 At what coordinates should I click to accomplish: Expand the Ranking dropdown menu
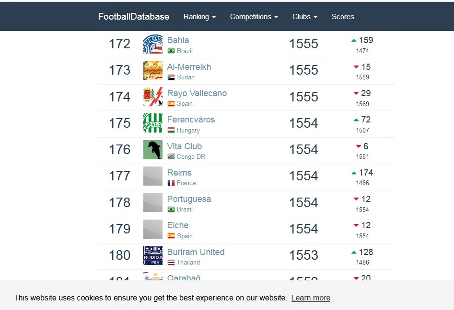point(199,17)
